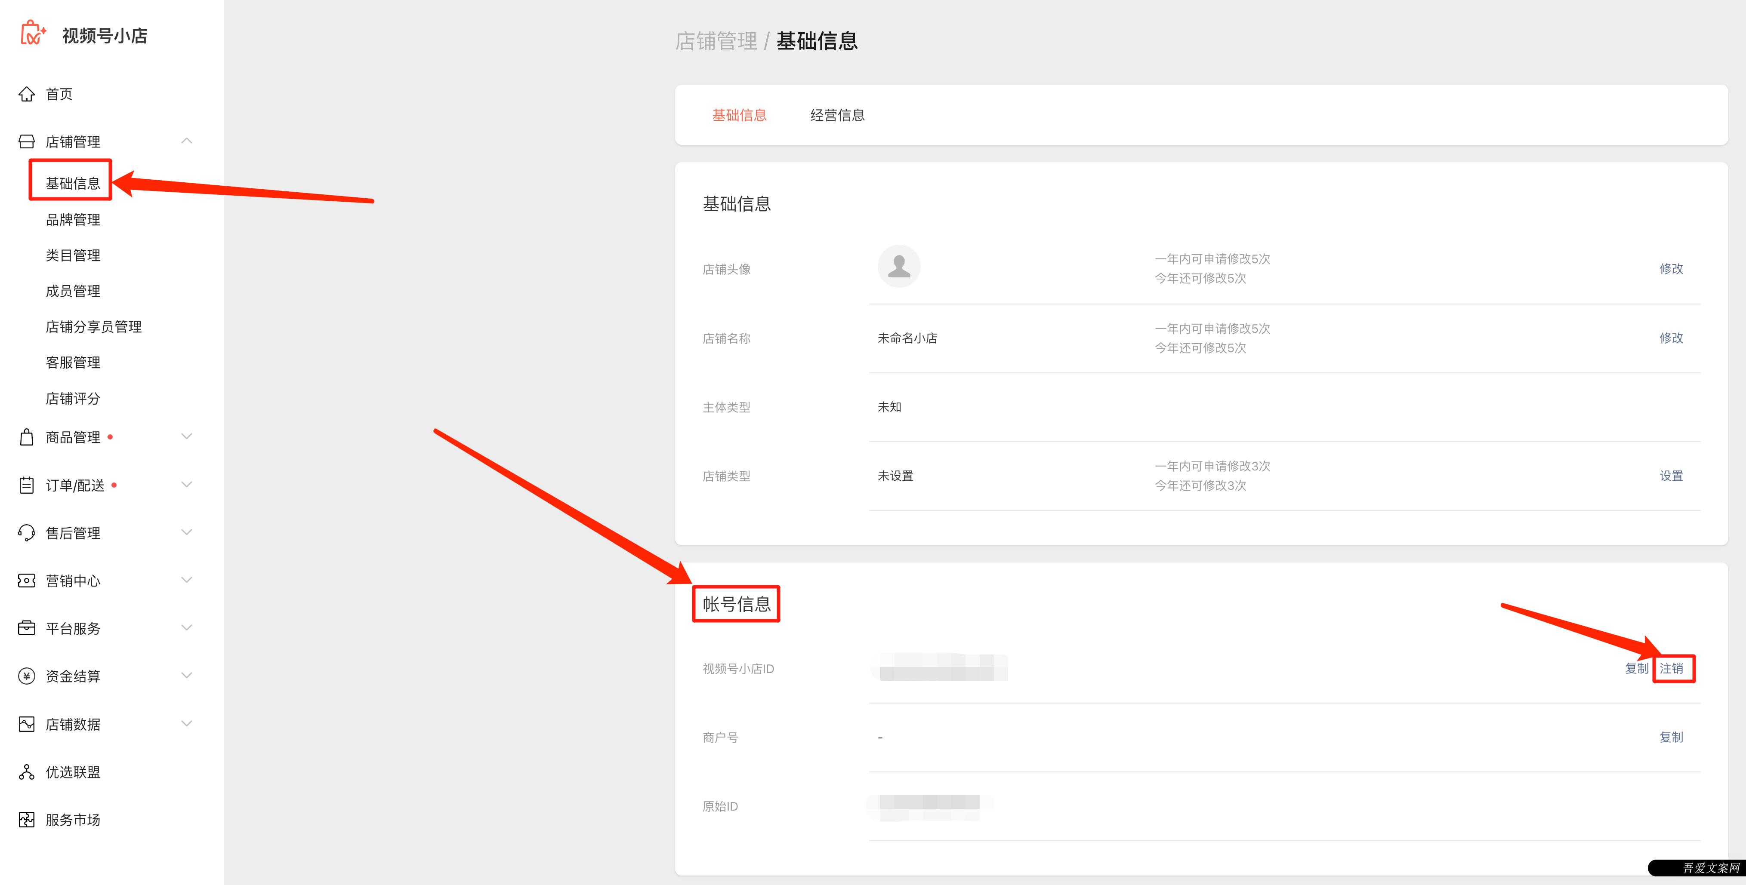Image resolution: width=1746 pixels, height=885 pixels.
Task: Click the store icon beside 店铺管理
Action: (26, 141)
